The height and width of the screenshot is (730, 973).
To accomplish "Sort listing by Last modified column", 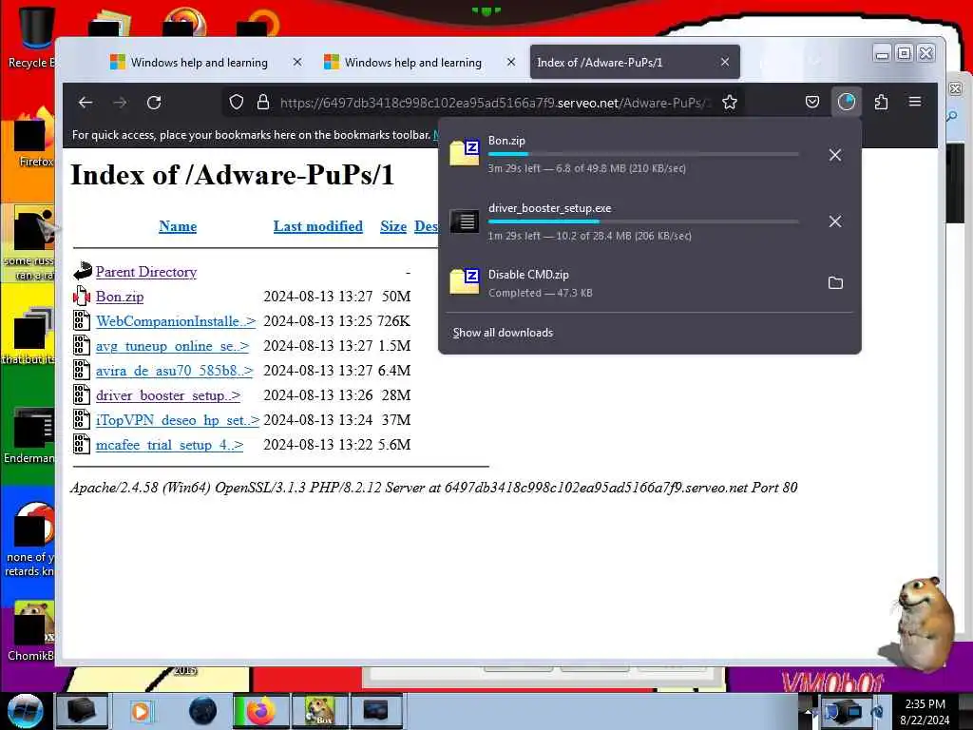I will coord(317,226).
